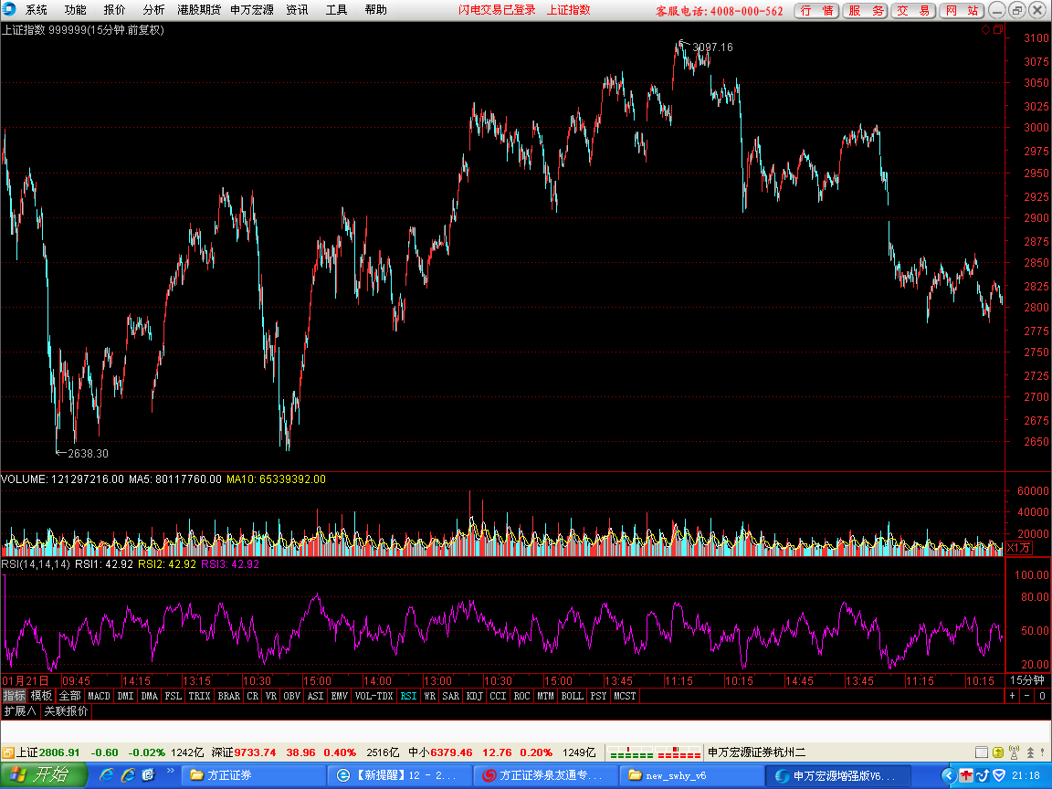Click the yellow up-arrow icon in the status bar

(x=997, y=752)
